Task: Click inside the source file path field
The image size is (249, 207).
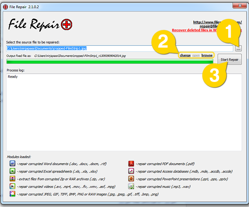Action: (x=120, y=48)
